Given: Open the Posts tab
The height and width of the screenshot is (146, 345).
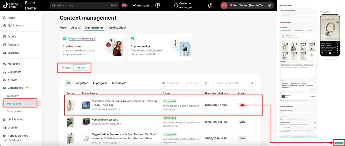Looking at the screenshot, I should pyautogui.click(x=63, y=27).
